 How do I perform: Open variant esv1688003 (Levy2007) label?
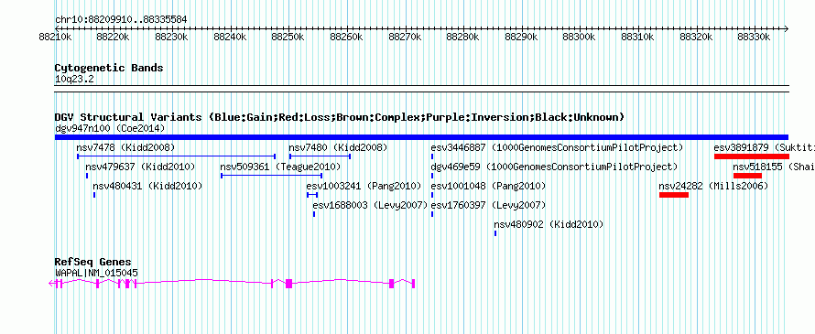pyautogui.click(x=370, y=205)
